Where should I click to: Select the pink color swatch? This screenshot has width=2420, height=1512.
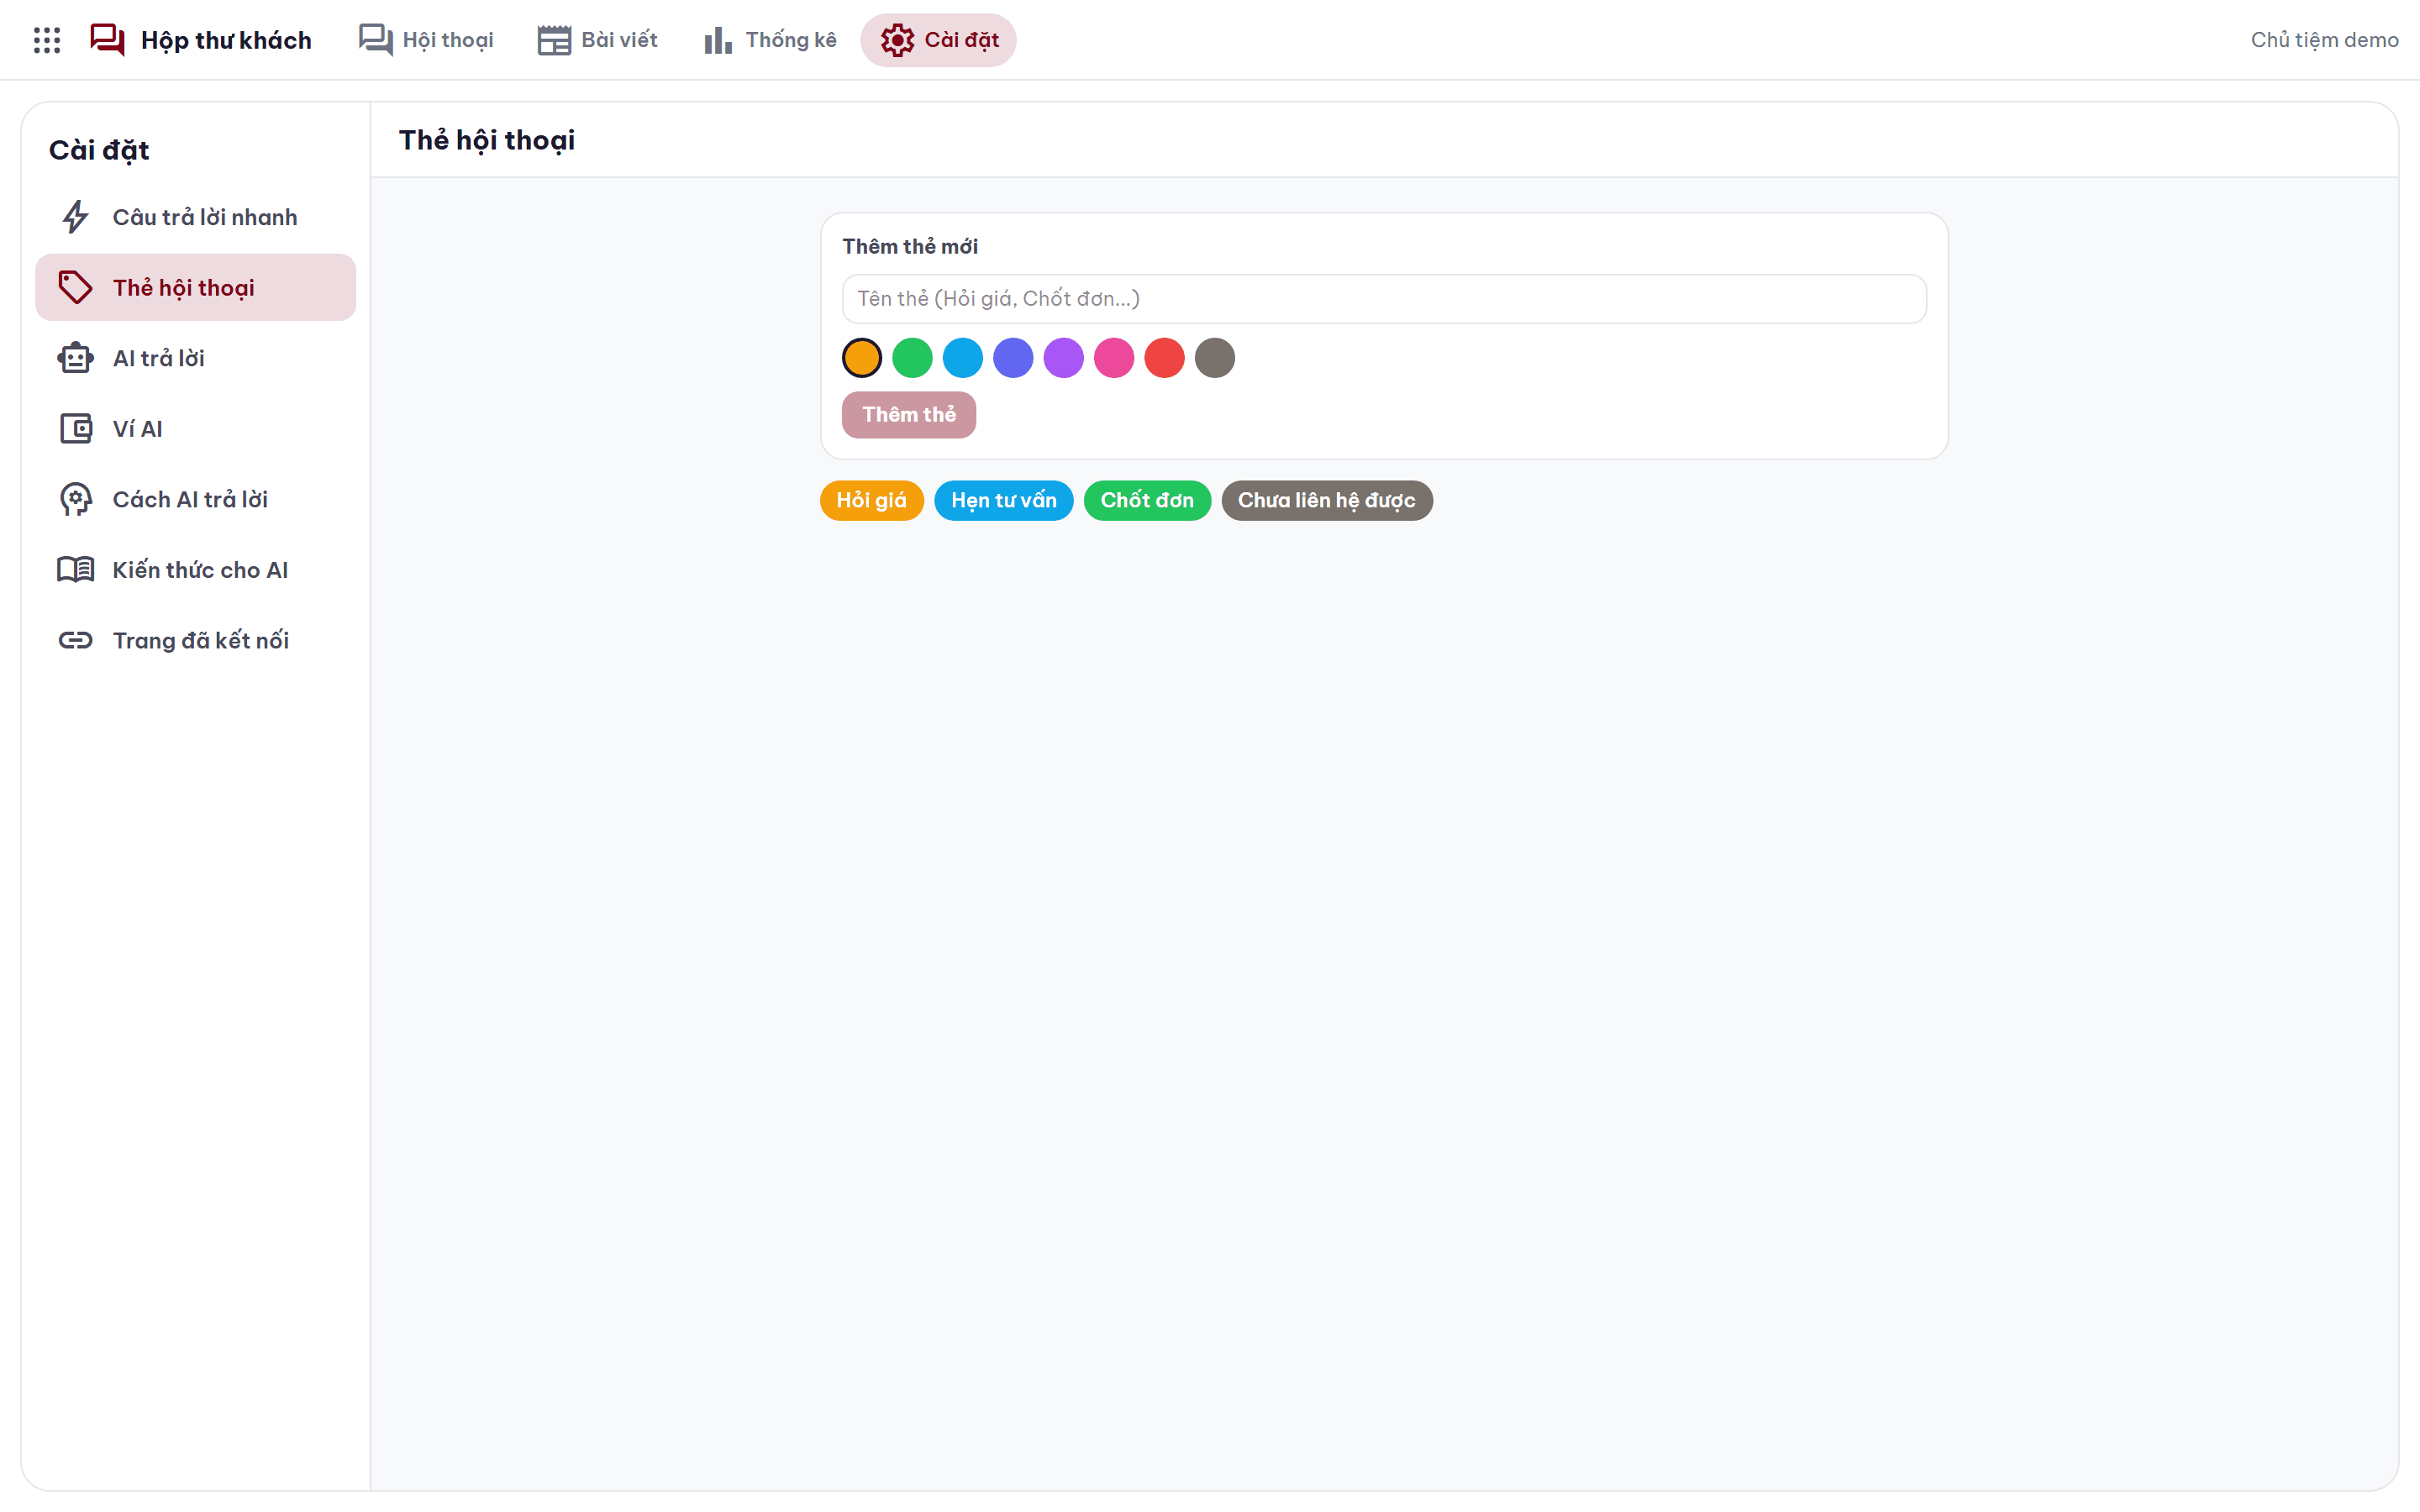[x=1114, y=358]
